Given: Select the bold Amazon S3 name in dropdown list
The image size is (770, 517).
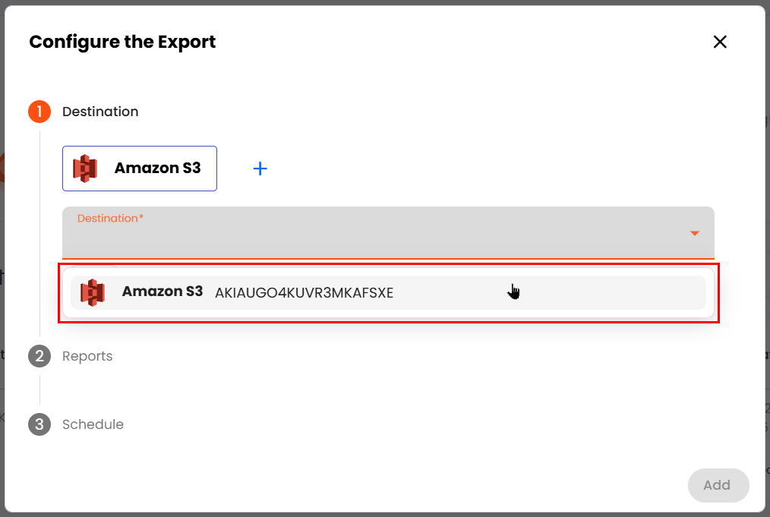Looking at the screenshot, I should click(x=163, y=292).
